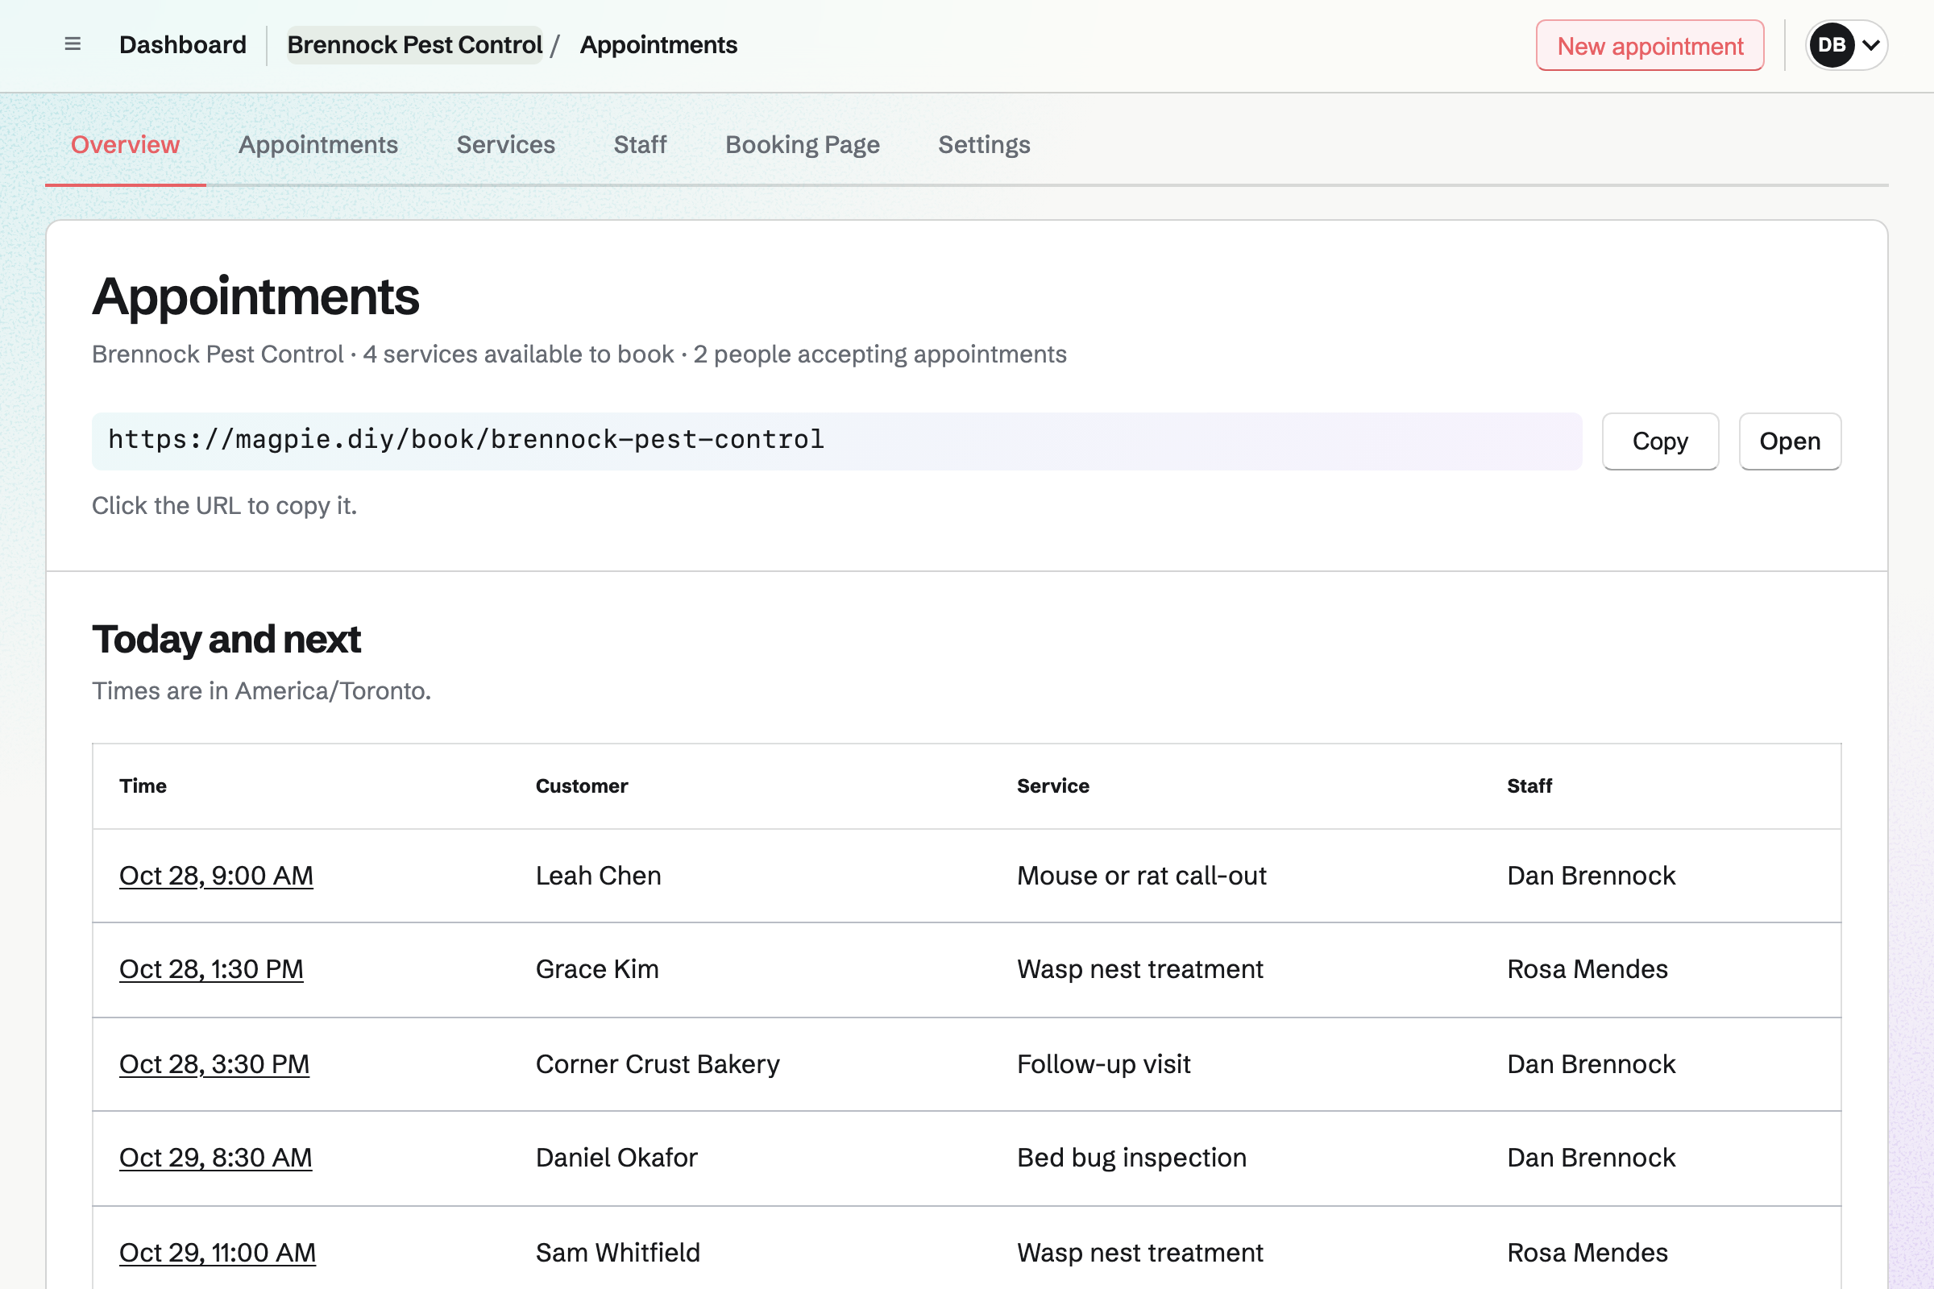Open the hamburger menu icon
The image size is (1934, 1289).
coord(73,44)
